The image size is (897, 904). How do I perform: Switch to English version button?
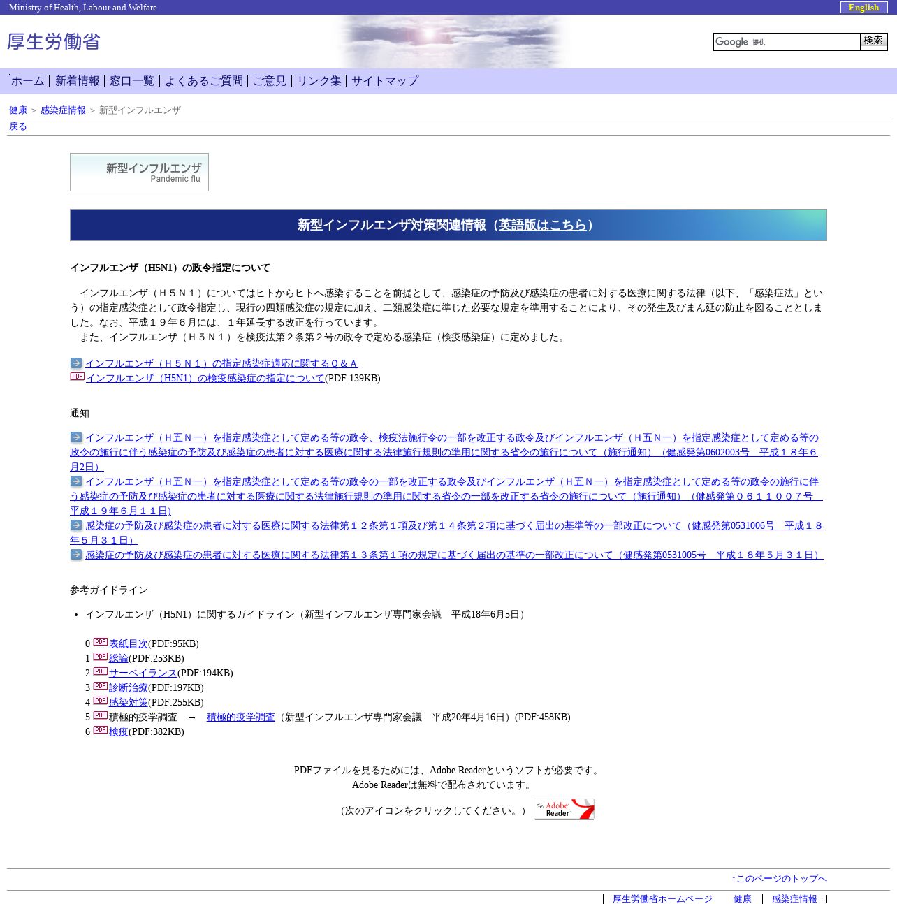[863, 8]
